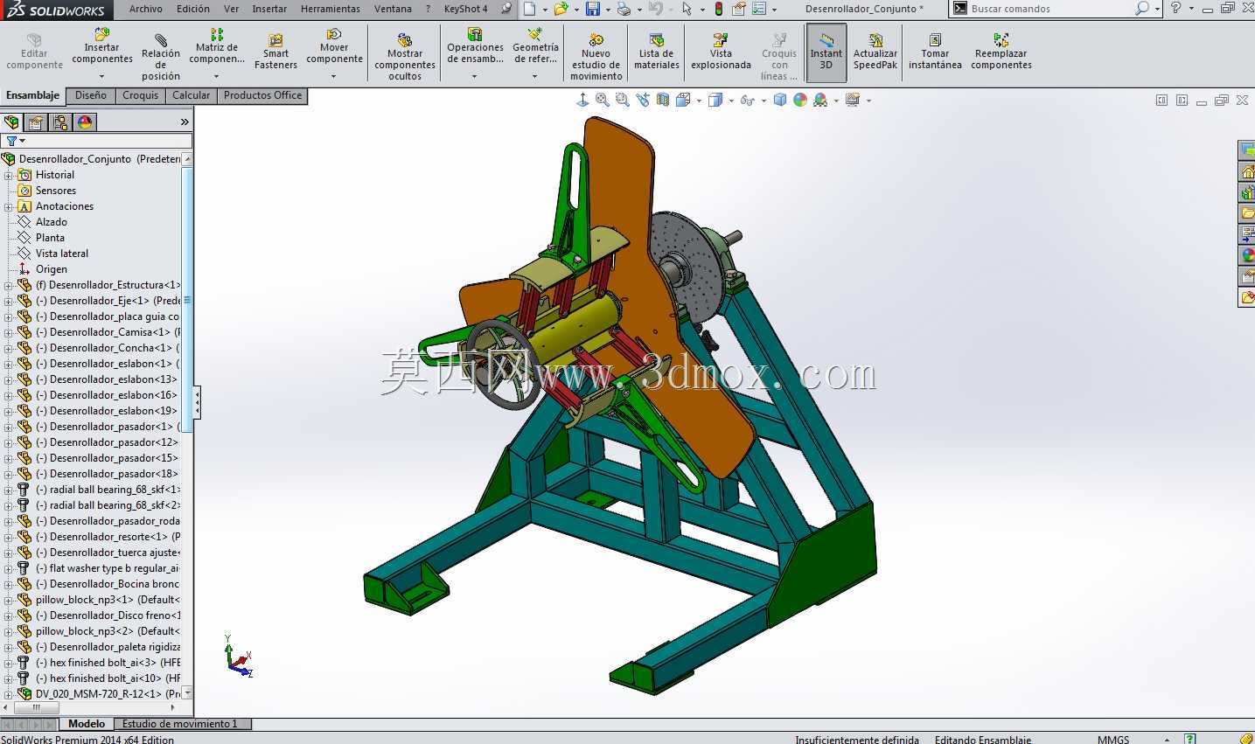Click Tomar instantánea

[935, 52]
